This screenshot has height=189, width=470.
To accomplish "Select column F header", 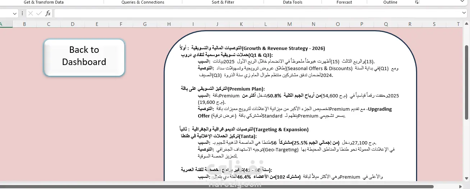I will coord(121,24).
